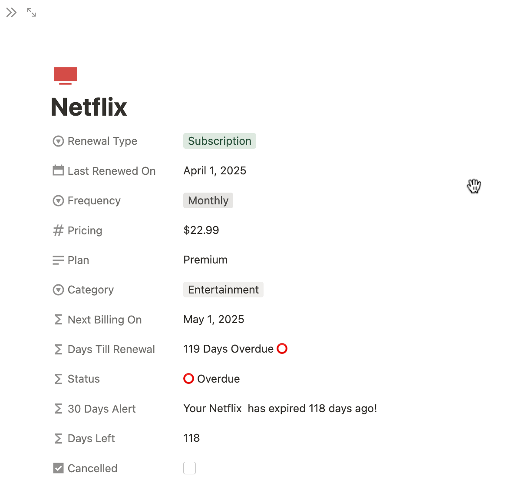Click the Days Left property label
The width and height of the screenshot is (528, 490).
click(91, 438)
